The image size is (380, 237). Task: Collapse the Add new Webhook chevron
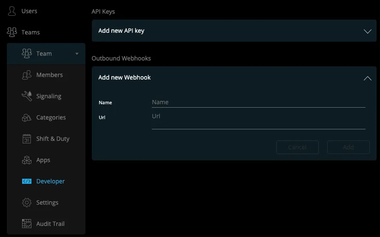(367, 78)
